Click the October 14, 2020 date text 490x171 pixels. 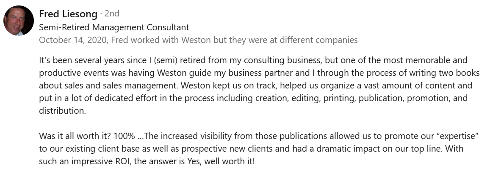point(72,40)
